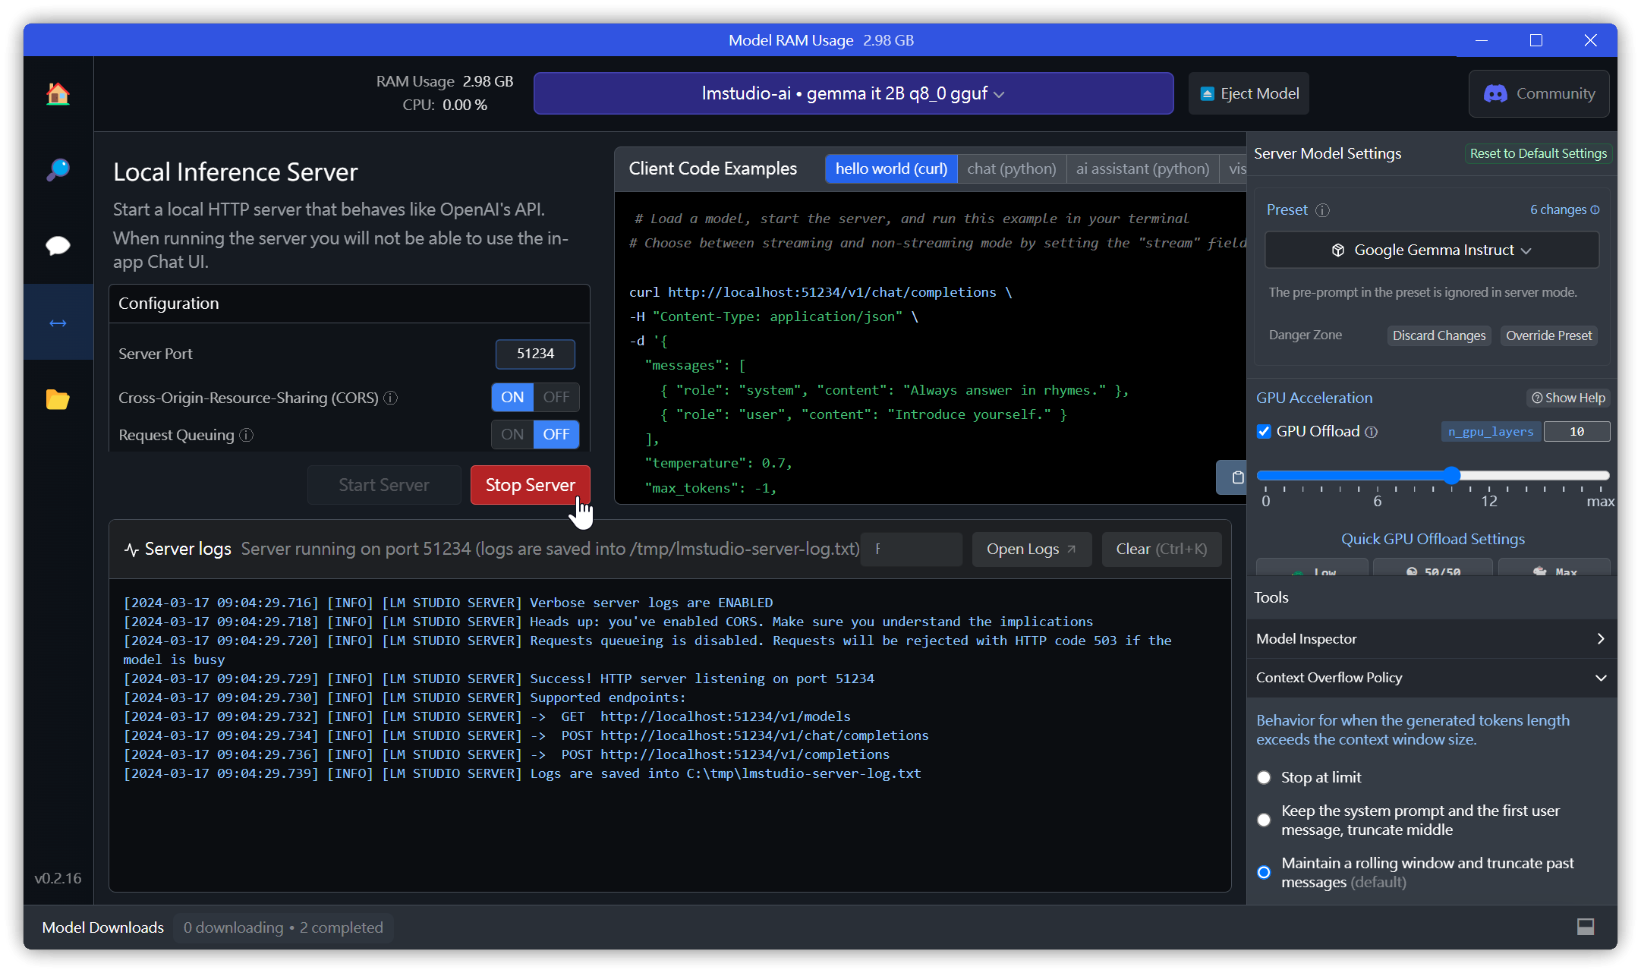Switch to the ai assistant (python) tab

click(1142, 168)
